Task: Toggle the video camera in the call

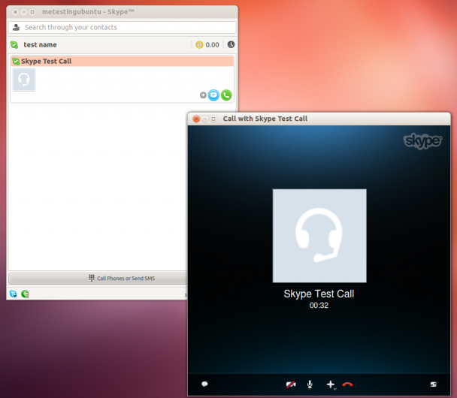Action: pyautogui.click(x=291, y=384)
